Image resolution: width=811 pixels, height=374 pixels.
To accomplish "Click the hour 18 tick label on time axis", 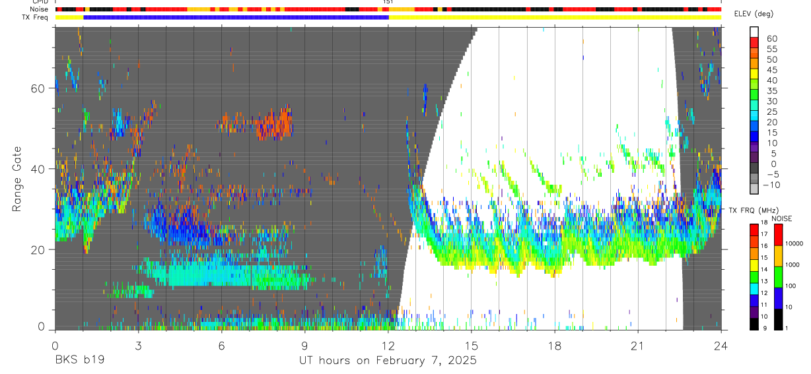I will [x=555, y=345].
